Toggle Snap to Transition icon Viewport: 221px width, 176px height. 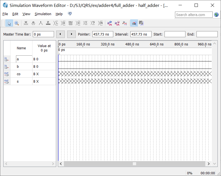pyautogui.click(x=141, y=23)
